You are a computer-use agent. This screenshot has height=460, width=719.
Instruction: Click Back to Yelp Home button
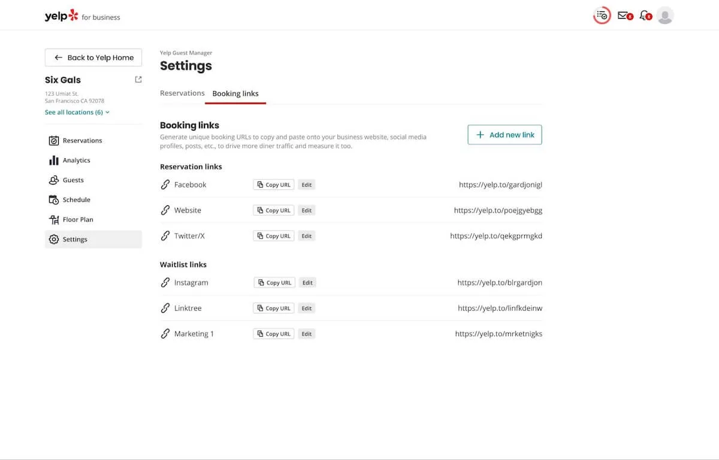coord(93,57)
